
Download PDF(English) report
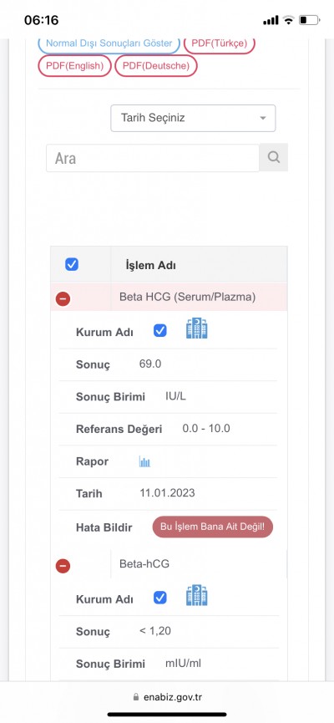click(74, 66)
